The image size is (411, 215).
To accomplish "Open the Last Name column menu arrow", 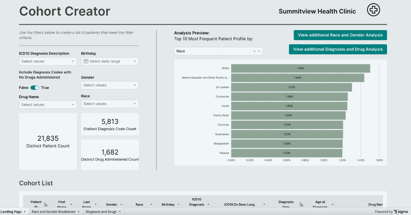I will click(96, 204).
